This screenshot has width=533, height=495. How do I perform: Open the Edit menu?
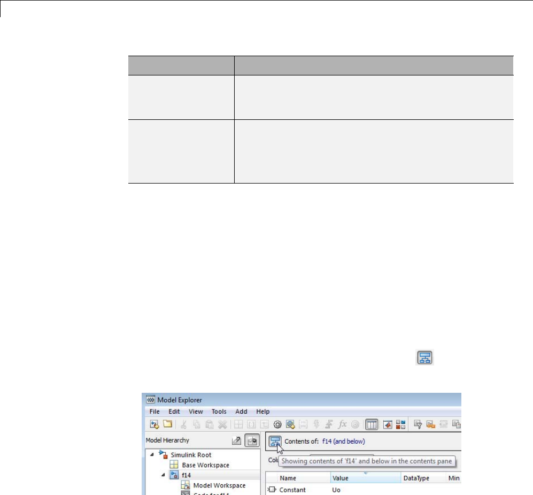pos(174,412)
